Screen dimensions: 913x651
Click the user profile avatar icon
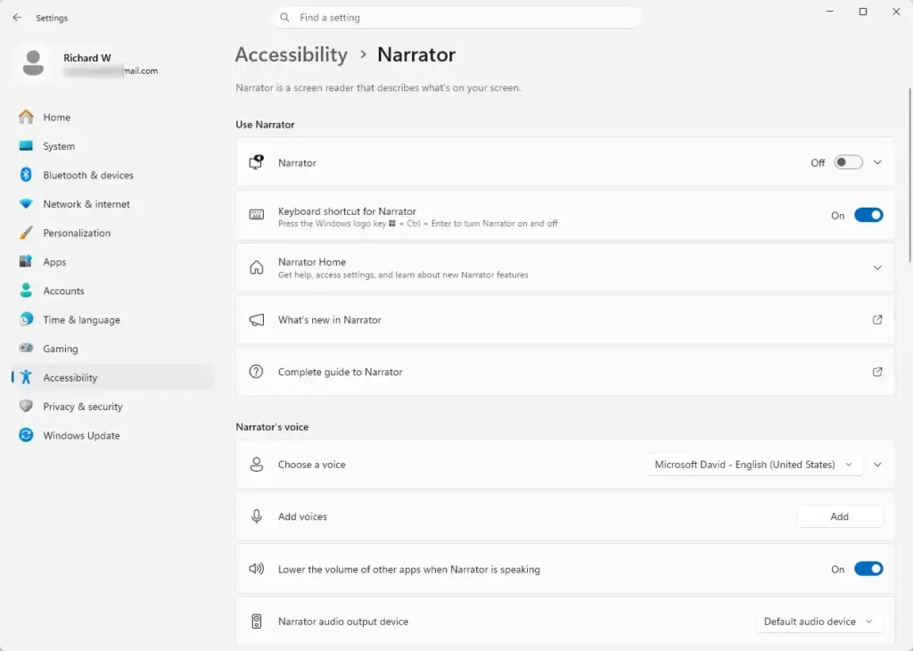33,62
